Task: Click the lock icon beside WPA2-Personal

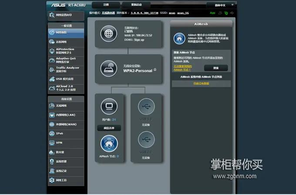Action: click(x=155, y=70)
